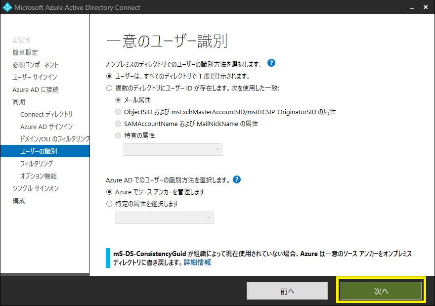
Task: Select '複数のディレクトリにユーザー ID が存在します' option
Action: pos(109,88)
